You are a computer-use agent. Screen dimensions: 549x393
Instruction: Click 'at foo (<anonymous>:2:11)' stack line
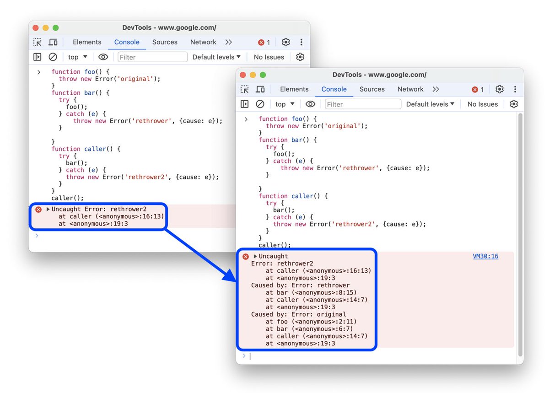(311, 322)
